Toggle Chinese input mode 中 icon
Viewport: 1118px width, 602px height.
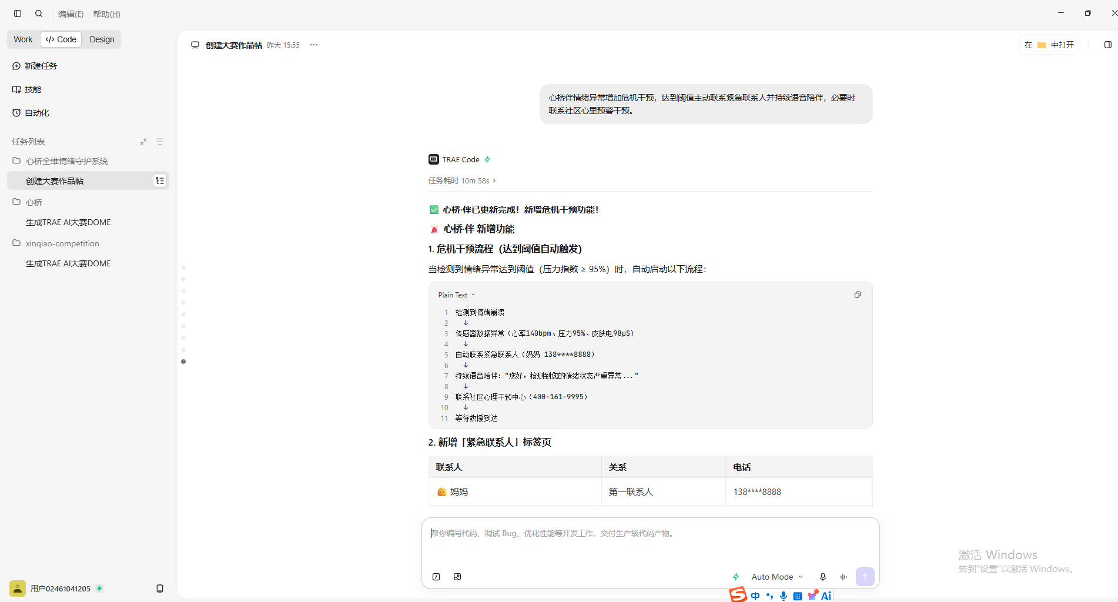tap(755, 596)
